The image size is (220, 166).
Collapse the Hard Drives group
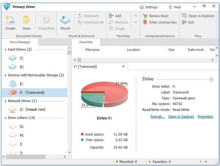tap(5, 50)
